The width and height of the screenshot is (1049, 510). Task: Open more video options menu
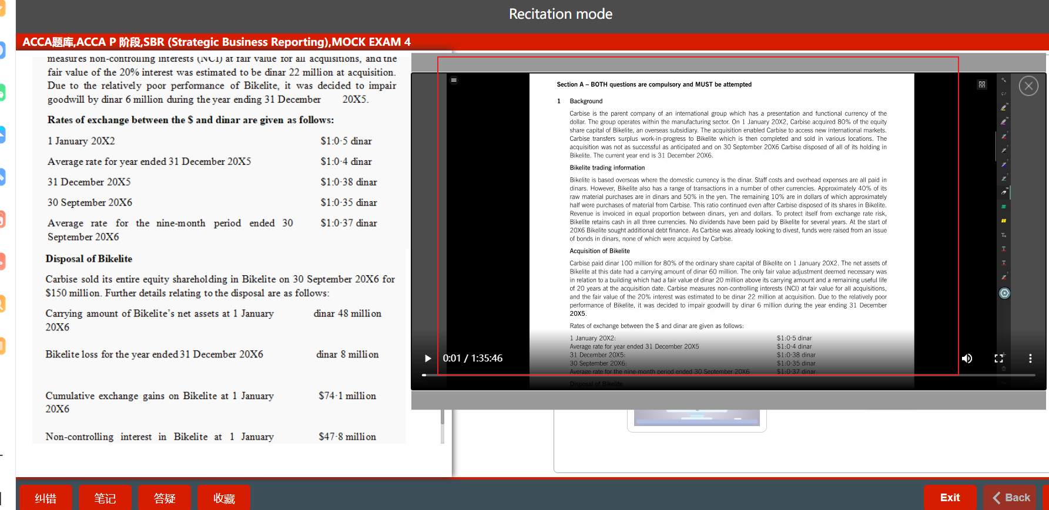(x=1030, y=358)
